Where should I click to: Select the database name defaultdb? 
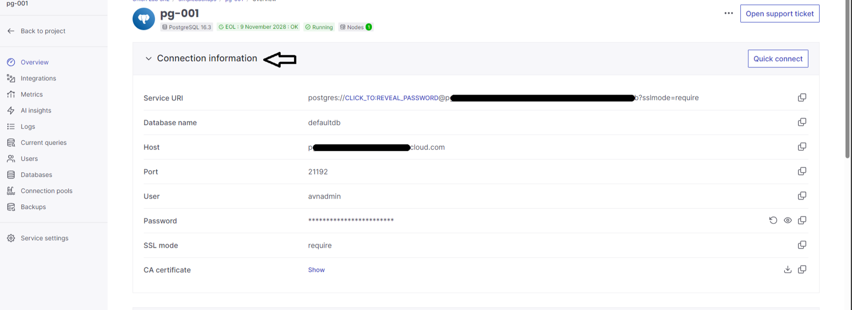(x=324, y=123)
